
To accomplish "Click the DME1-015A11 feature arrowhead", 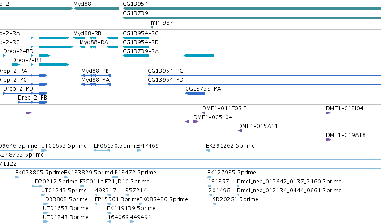I will (x=240, y=131).
